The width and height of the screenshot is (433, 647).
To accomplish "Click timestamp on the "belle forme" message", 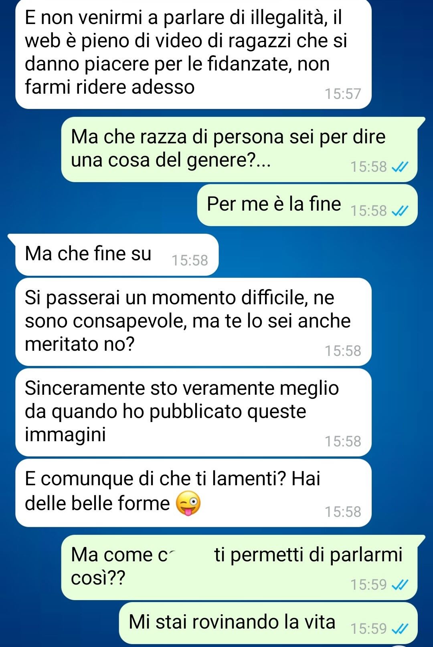I will 343,512.
